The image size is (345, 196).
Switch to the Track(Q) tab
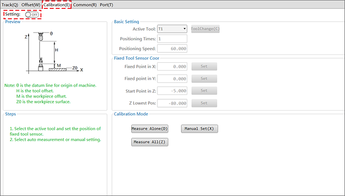point(10,5)
